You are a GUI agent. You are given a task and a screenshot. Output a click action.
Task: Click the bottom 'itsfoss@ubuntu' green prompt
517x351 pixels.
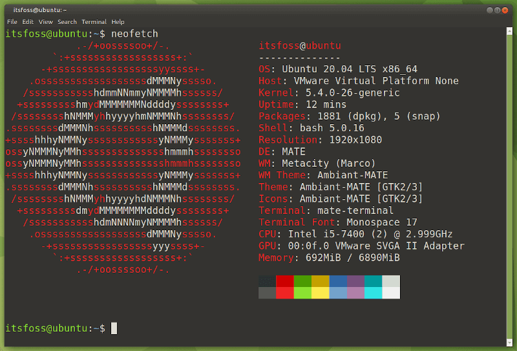(x=47, y=328)
